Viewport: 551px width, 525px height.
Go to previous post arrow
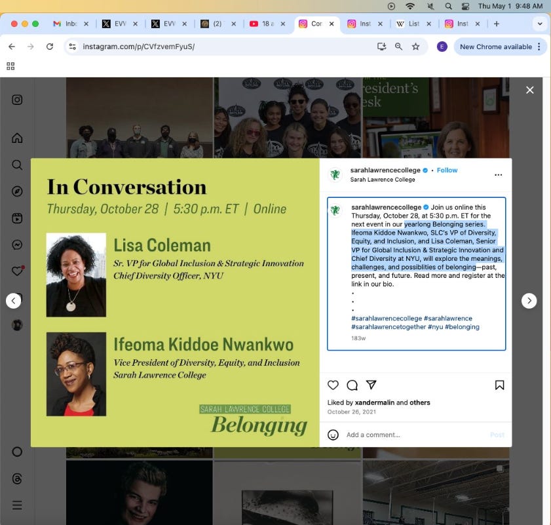pyautogui.click(x=13, y=301)
